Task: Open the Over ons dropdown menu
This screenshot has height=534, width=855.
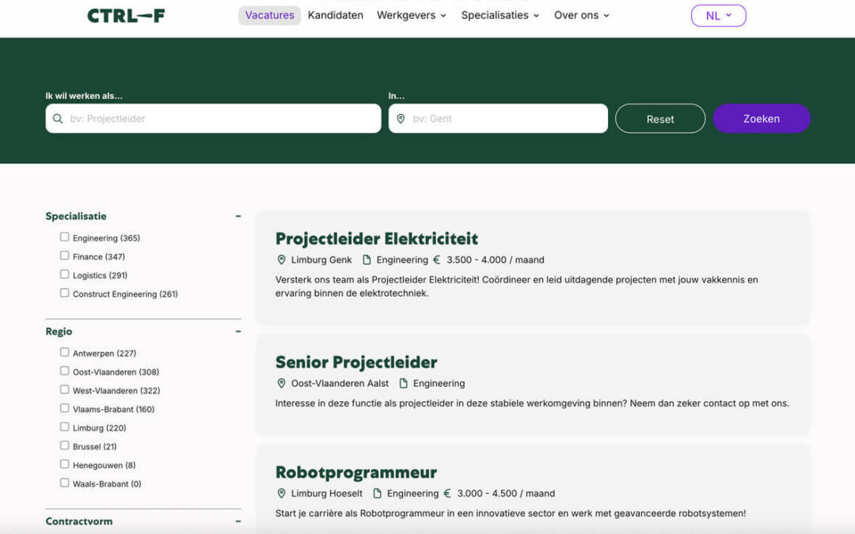Action: tap(581, 15)
